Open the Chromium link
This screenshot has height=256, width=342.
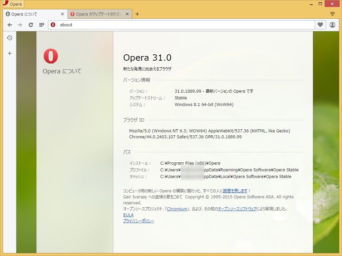coord(177,209)
